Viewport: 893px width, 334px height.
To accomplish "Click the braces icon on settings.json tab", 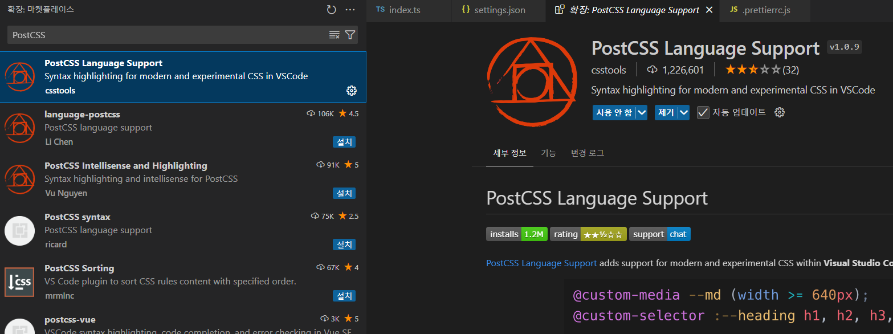I will coord(466,10).
